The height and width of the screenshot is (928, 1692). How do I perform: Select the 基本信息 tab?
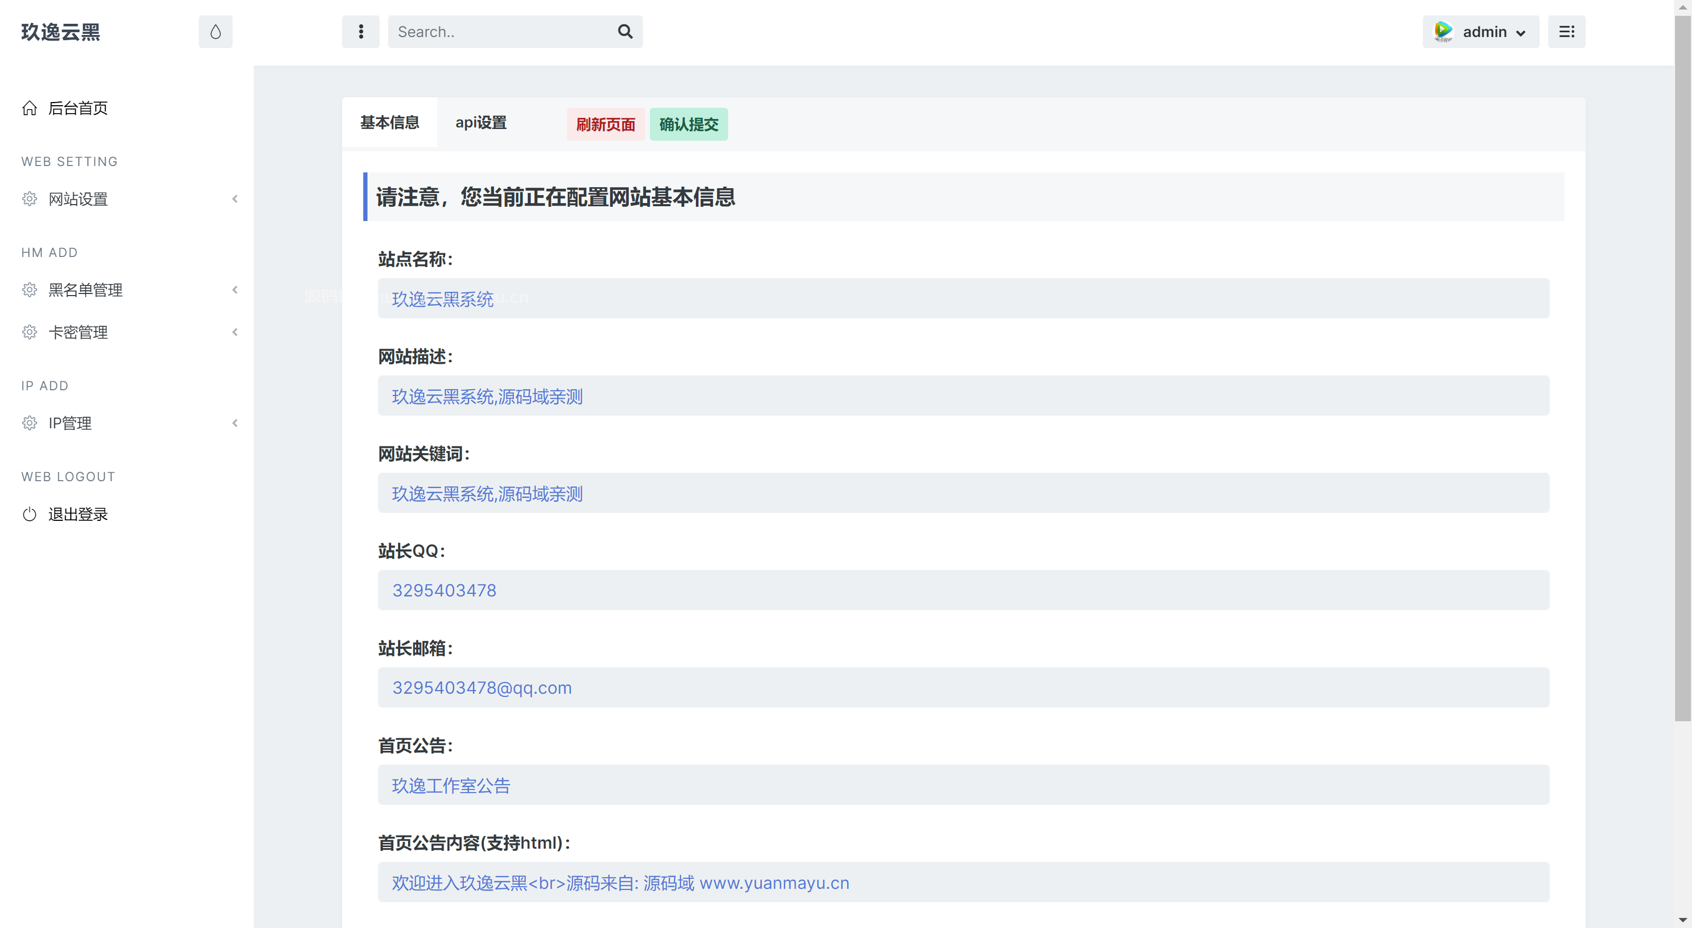390,123
